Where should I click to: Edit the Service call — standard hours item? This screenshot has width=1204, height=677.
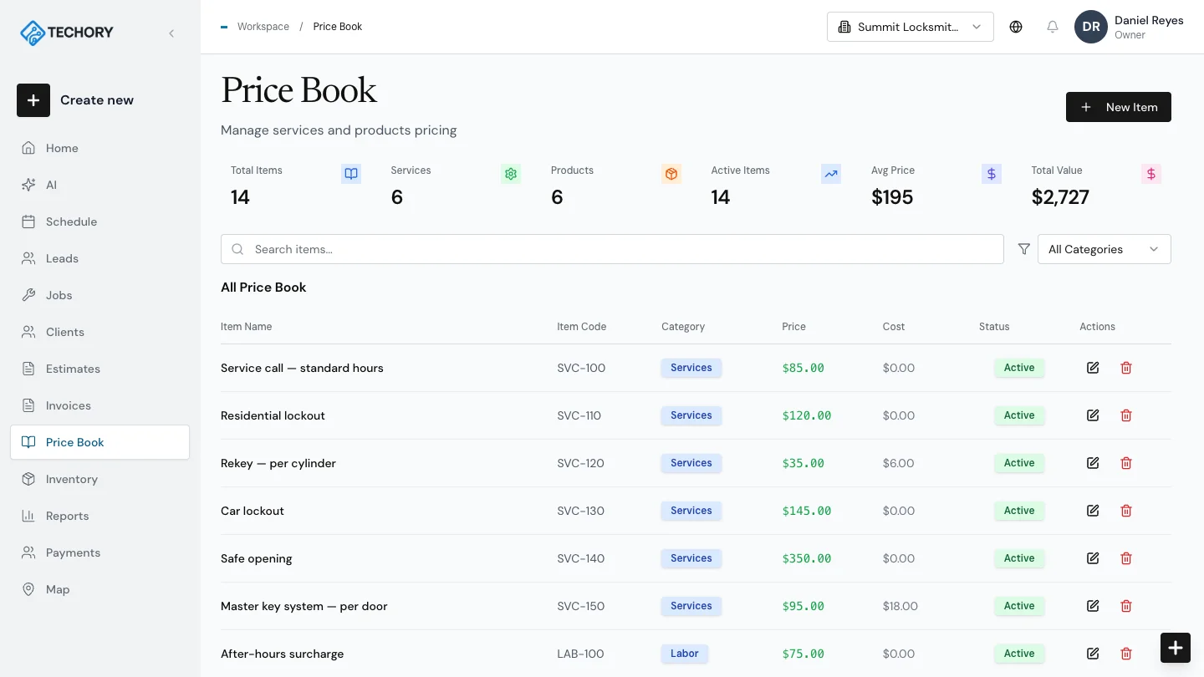tap(1093, 368)
